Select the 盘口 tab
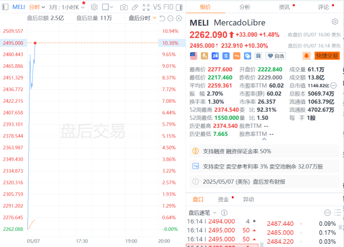 [x=198, y=199]
